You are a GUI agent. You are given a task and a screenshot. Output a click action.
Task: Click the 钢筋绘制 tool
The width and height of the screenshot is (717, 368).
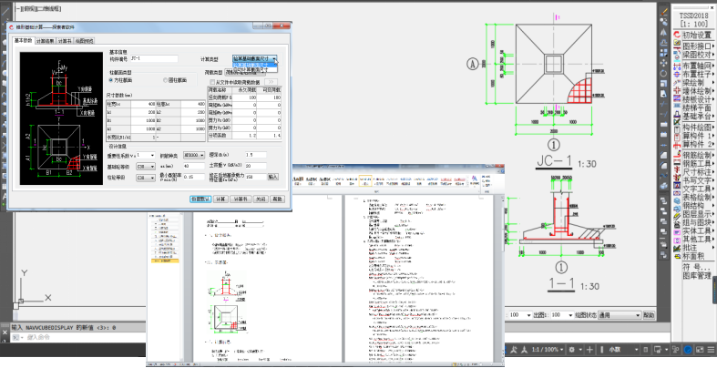coord(696,155)
